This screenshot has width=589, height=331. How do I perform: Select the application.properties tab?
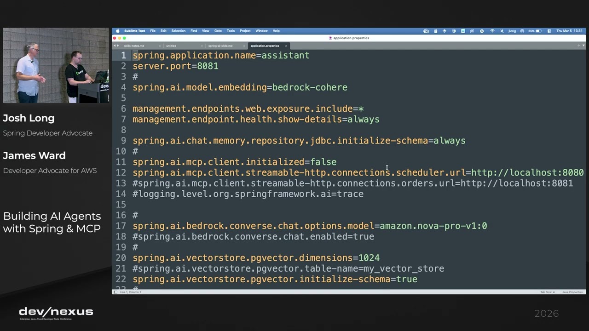tap(265, 46)
